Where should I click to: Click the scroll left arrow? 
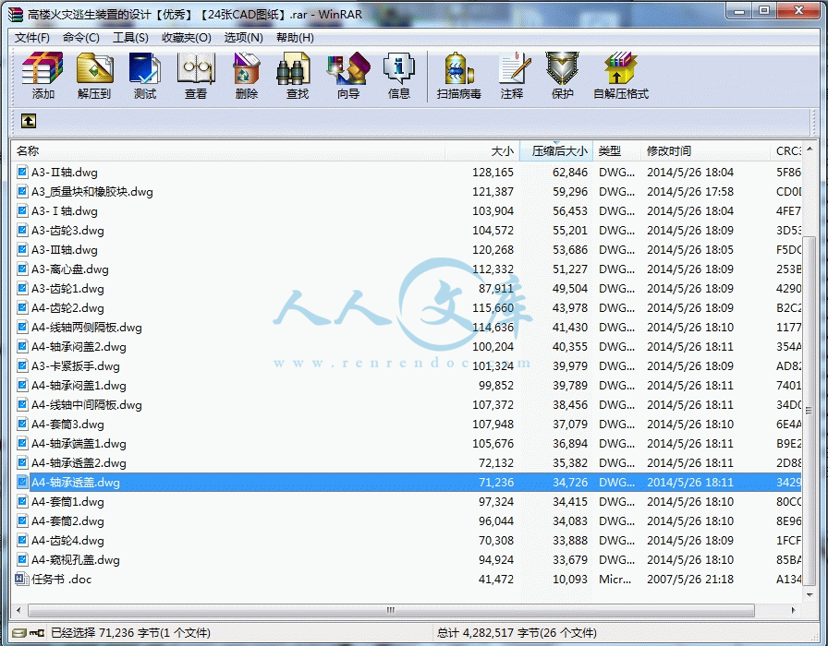tap(19, 610)
